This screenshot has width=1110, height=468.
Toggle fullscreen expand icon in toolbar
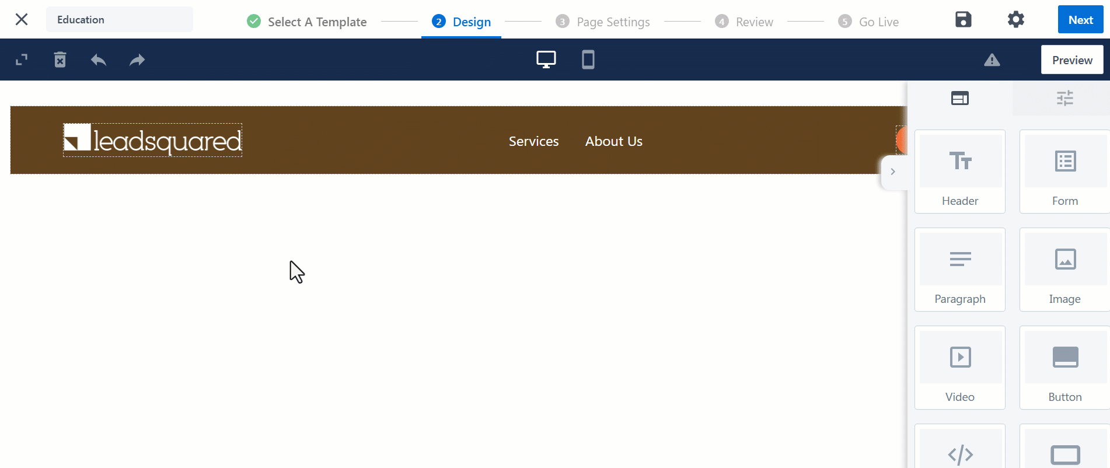point(22,60)
